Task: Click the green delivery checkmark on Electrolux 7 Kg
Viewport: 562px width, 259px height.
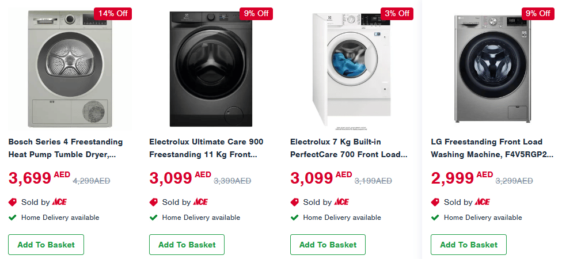Action: tap(294, 218)
